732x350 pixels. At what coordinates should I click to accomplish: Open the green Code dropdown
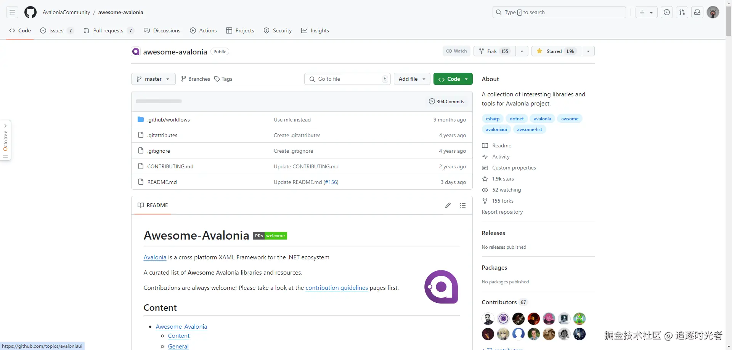(x=453, y=79)
